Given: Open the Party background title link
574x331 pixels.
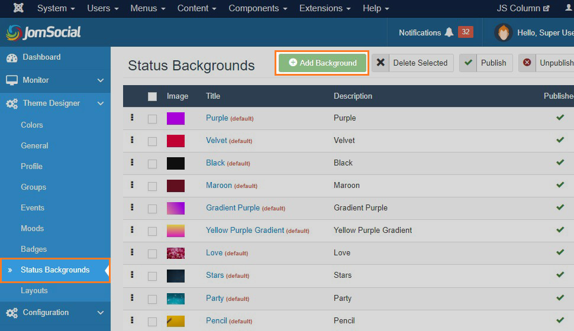Looking at the screenshot, I should 215,298.
